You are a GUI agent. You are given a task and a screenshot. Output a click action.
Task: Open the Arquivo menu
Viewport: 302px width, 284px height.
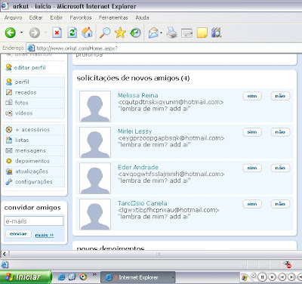tap(13, 17)
